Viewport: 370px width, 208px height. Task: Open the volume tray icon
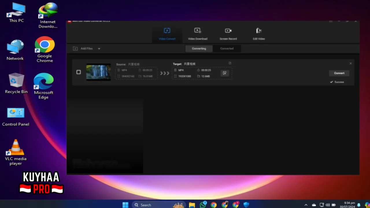[x=328, y=205]
